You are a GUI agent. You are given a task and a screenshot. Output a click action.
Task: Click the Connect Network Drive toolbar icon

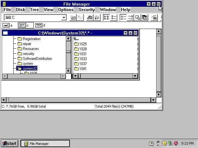click(73, 18)
